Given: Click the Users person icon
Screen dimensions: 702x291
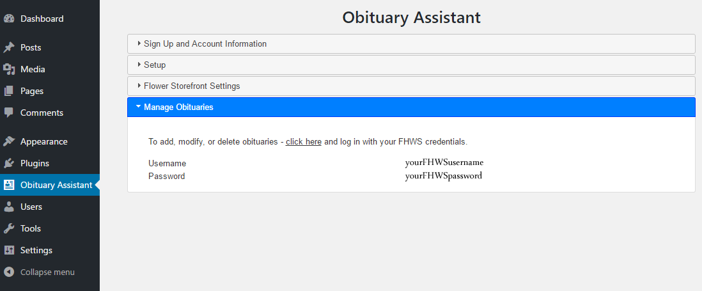Looking at the screenshot, I should click(9, 207).
